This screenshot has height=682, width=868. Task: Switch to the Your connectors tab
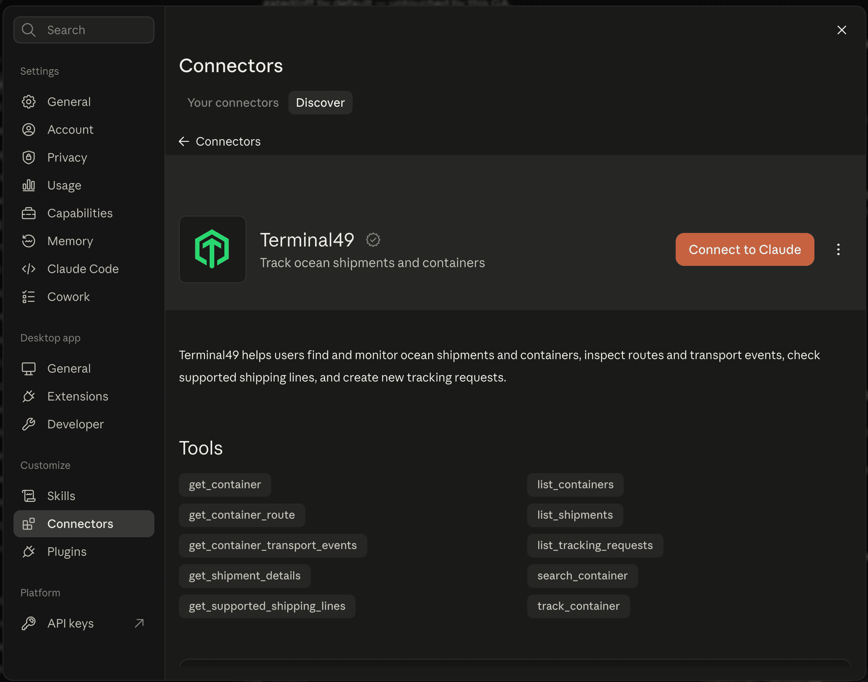pyautogui.click(x=233, y=103)
